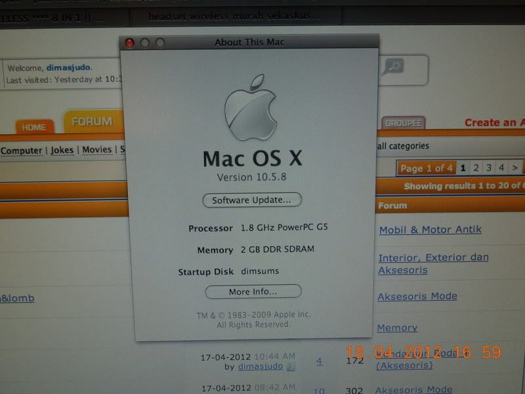Click the next page arrow
525x394 pixels.
click(x=515, y=167)
